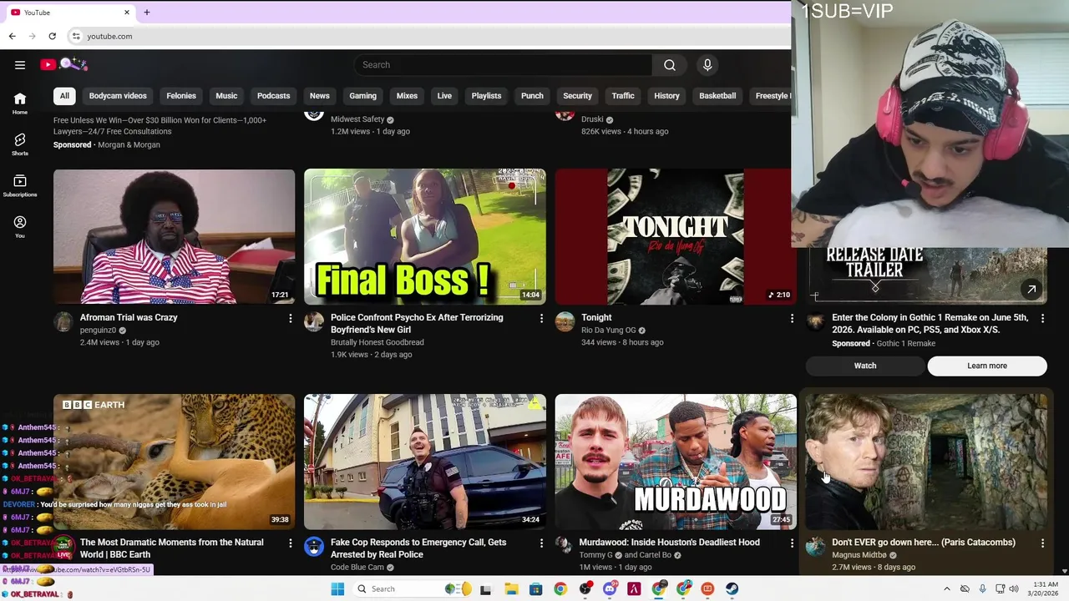Close the YouTube browser tab
Screen dimensions: 1069x601
tap(127, 13)
